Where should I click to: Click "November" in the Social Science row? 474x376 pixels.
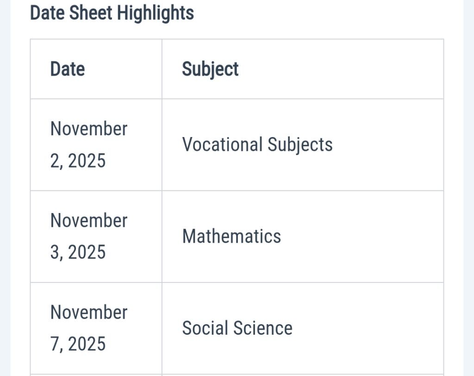point(88,312)
